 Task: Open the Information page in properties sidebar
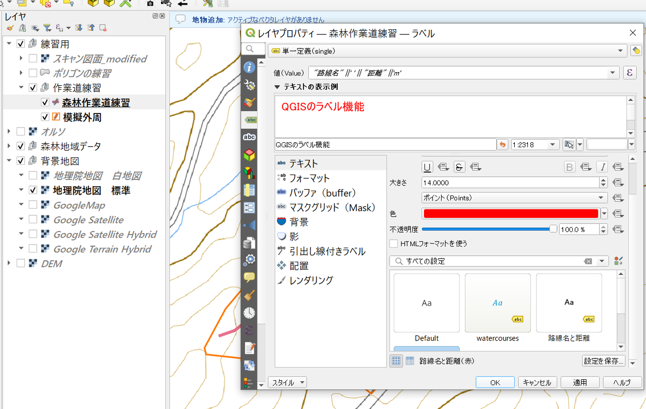point(249,68)
